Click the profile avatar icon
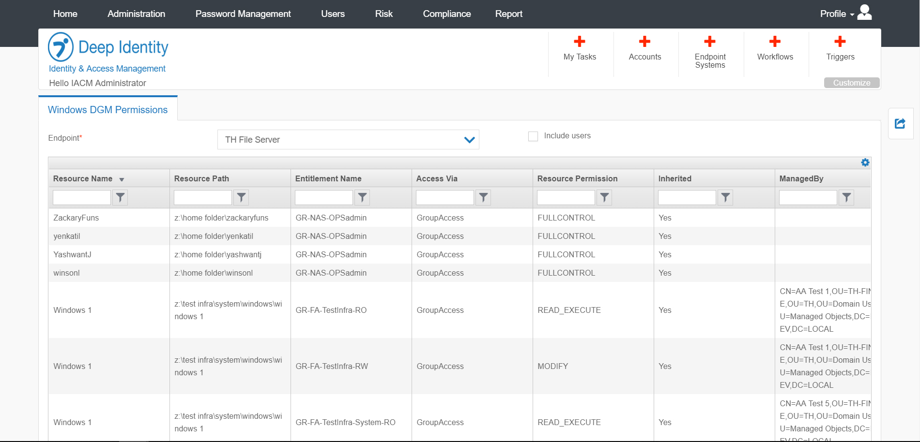This screenshot has height=442, width=920. [865, 12]
